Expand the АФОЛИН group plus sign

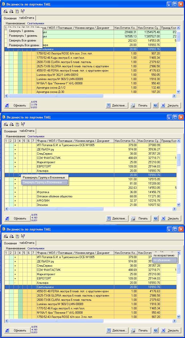click(x=15, y=201)
